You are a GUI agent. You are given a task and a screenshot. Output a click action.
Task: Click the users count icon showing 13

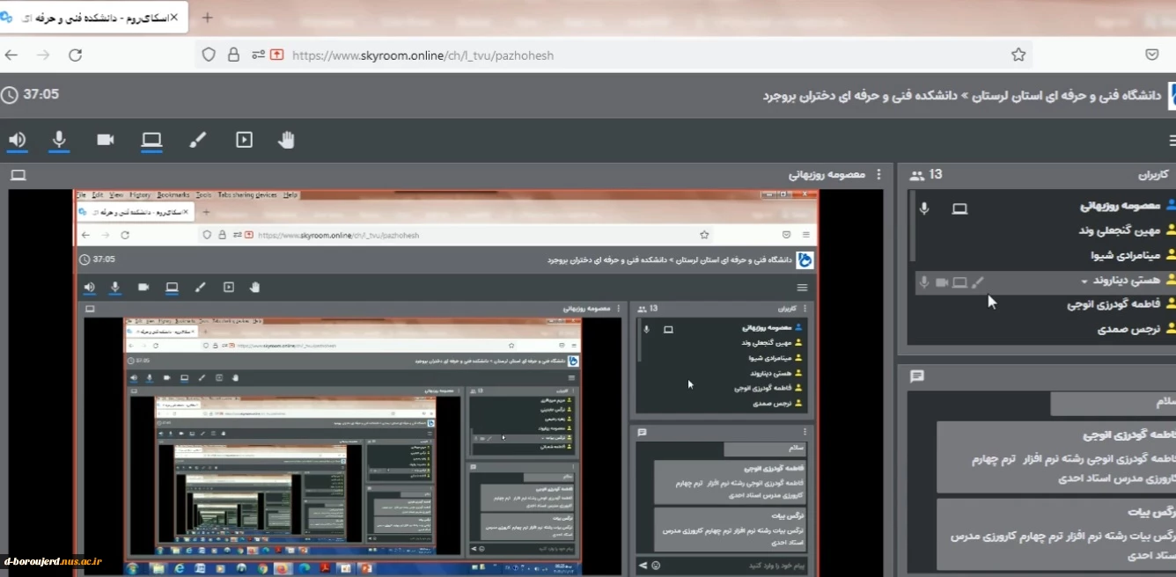pos(917,175)
